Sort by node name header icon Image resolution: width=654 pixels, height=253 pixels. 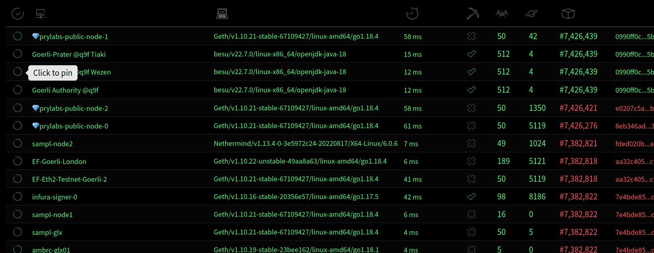point(40,14)
